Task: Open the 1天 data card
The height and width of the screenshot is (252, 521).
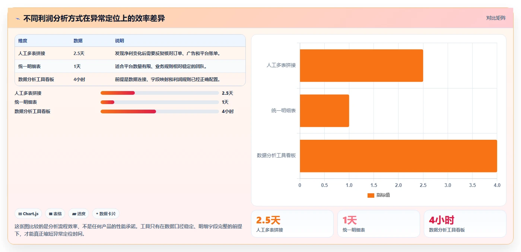Action: (x=379, y=224)
